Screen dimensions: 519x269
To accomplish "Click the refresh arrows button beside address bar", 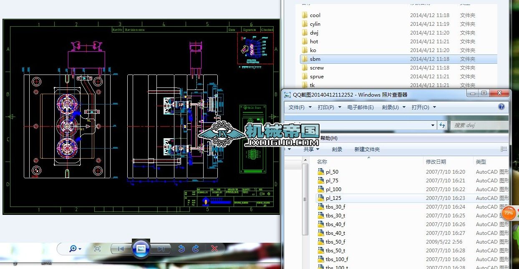I will 443,125.
